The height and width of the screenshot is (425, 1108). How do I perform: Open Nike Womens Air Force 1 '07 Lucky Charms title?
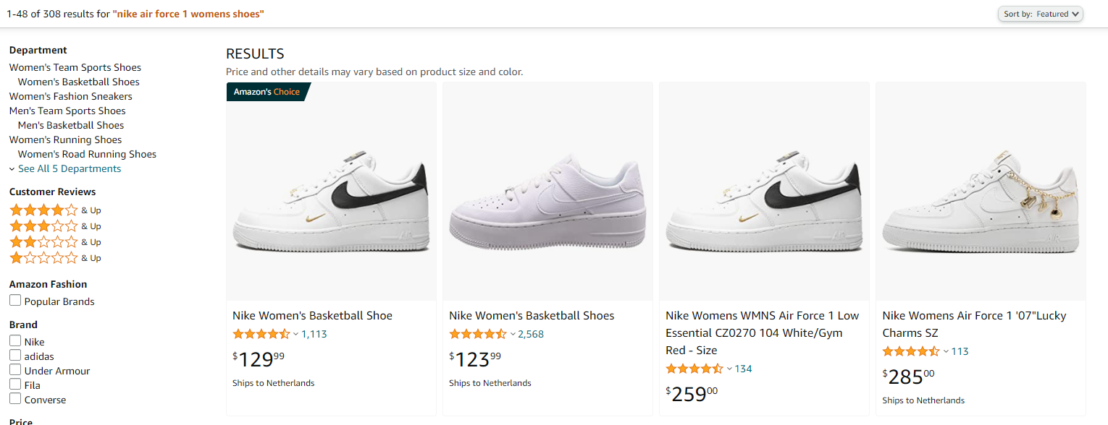(973, 324)
